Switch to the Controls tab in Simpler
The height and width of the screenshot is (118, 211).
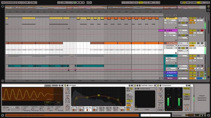coord(55,86)
